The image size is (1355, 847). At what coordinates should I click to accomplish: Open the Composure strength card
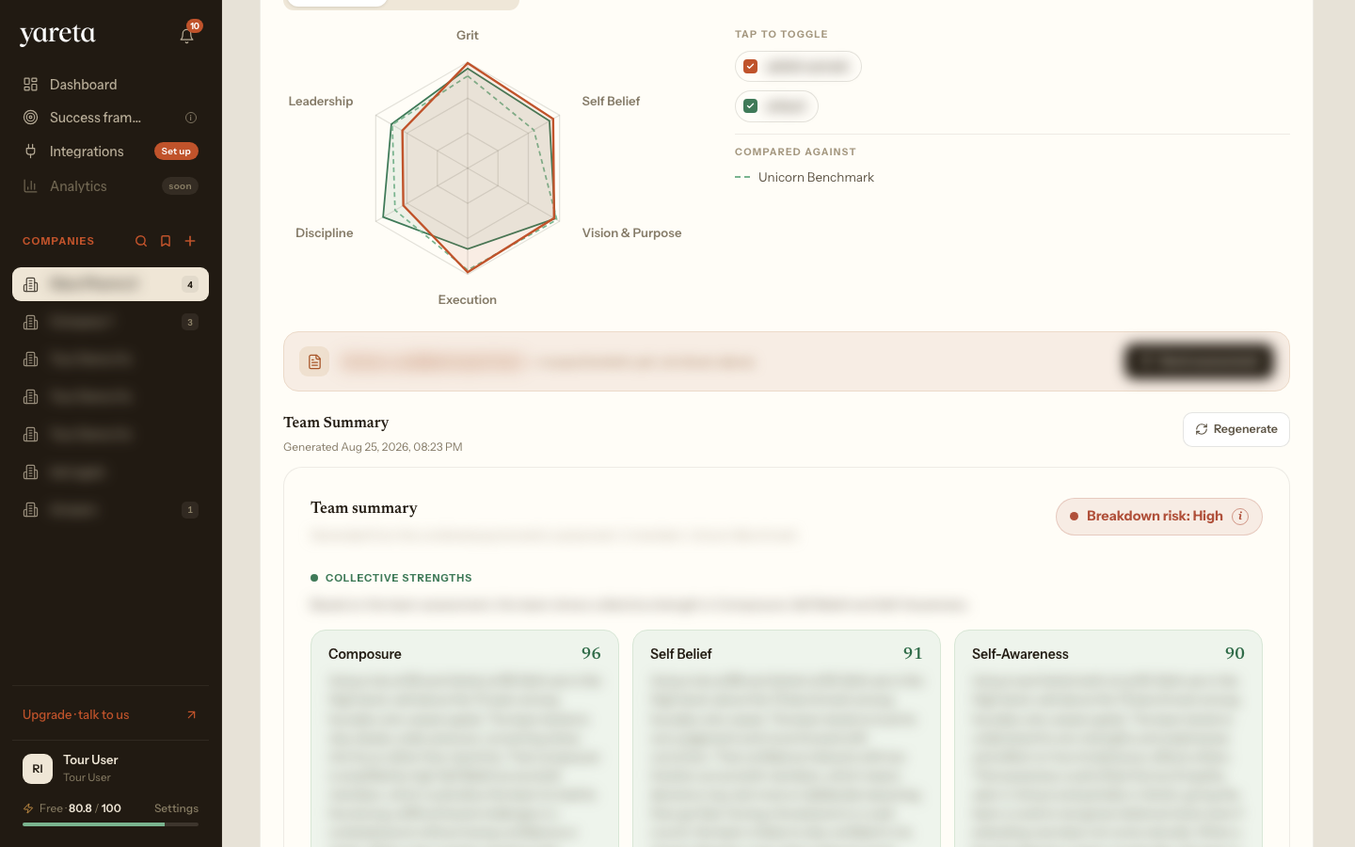tap(465, 739)
